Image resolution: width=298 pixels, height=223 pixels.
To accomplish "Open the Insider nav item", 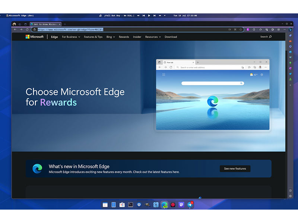I will pyautogui.click(x=137, y=37).
